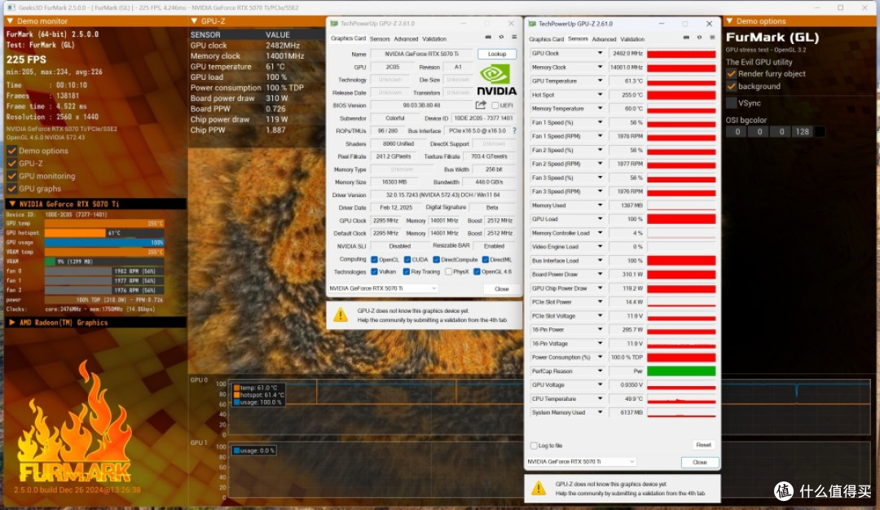880x510 pixels.
Task: Expand the AMD Radeon(TM) Graphics section
Action: 11,323
